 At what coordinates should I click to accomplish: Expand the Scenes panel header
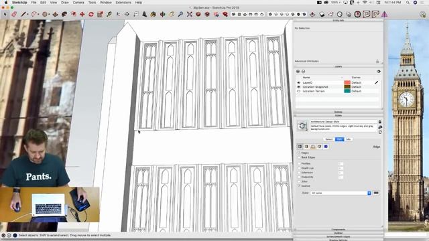tap(338, 112)
